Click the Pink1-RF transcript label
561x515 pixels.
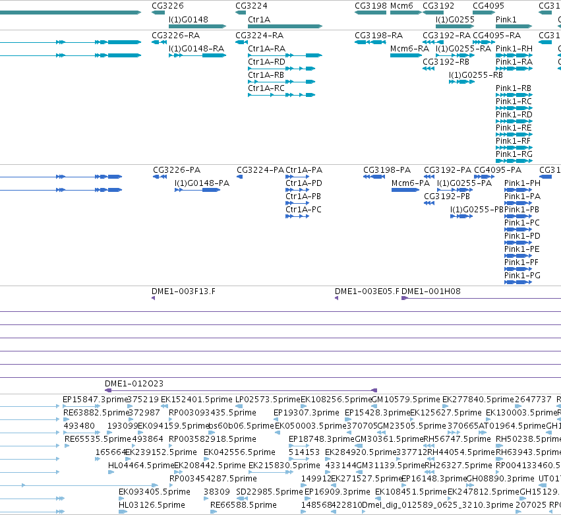point(513,141)
